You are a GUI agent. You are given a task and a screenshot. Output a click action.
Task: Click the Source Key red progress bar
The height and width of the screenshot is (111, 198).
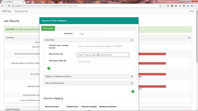pos(152,74)
